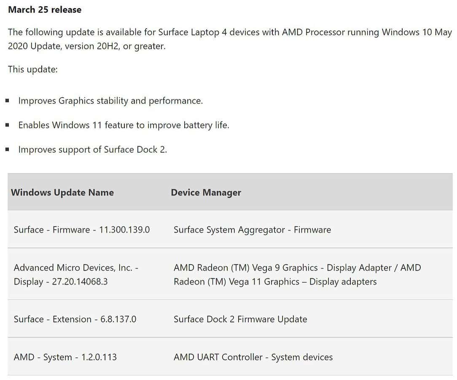The image size is (457, 380).
Task: Click the March 25 release heading
Action: coord(45,10)
